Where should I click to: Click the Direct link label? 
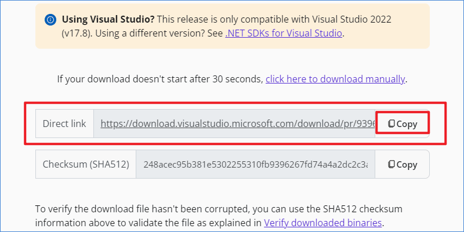coord(64,124)
